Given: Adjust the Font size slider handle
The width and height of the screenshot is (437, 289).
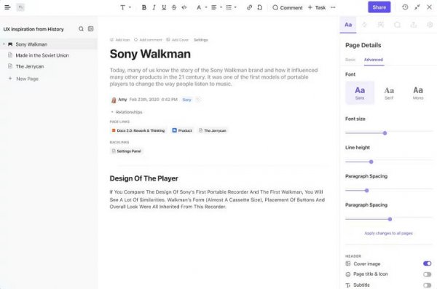Looking at the screenshot, I should [385, 133].
